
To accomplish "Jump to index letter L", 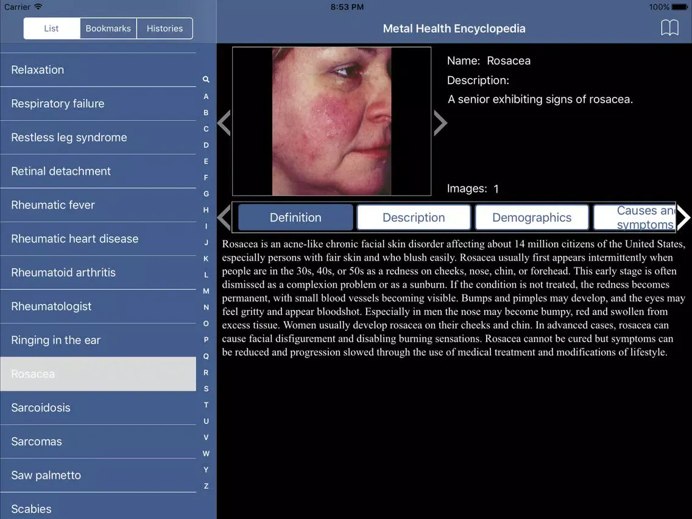I will coord(206,275).
